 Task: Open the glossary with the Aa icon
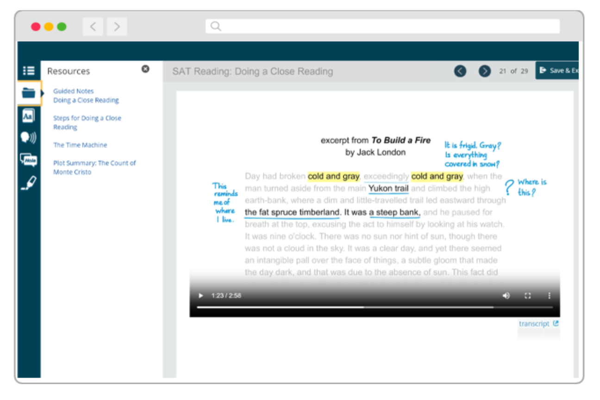[29, 115]
